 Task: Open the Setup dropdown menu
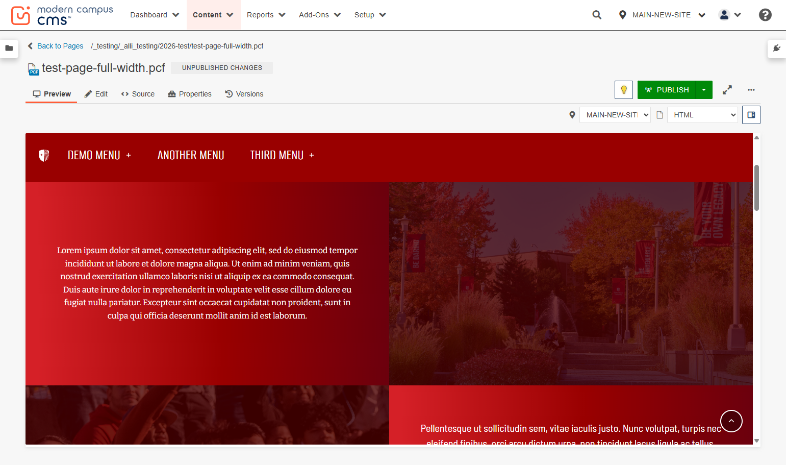pyautogui.click(x=370, y=15)
